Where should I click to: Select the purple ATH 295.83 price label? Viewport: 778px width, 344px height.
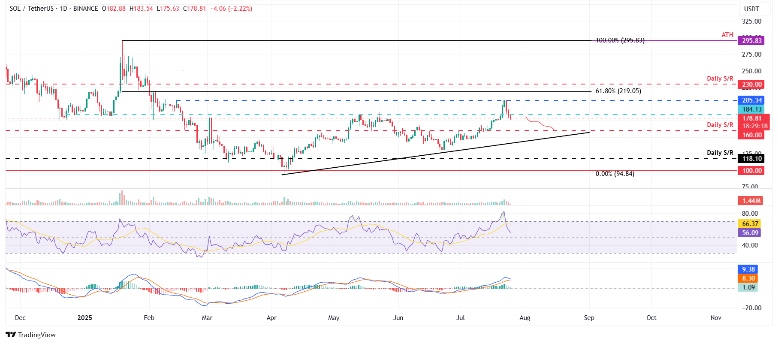tap(751, 41)
